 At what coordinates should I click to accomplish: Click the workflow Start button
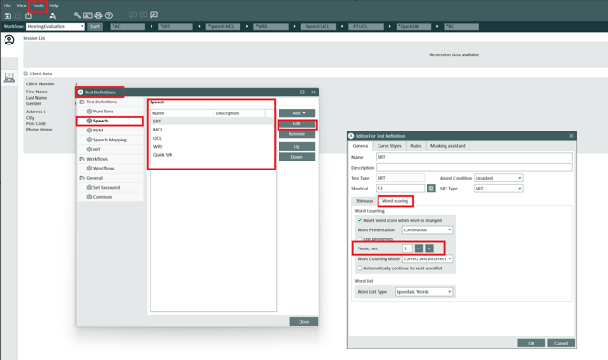pyautogui.click(x=94, y=26)
